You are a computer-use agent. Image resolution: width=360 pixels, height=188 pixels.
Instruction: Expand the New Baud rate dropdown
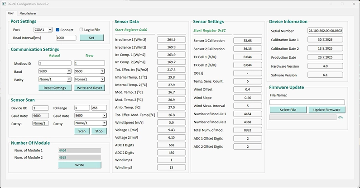[91, 71]
